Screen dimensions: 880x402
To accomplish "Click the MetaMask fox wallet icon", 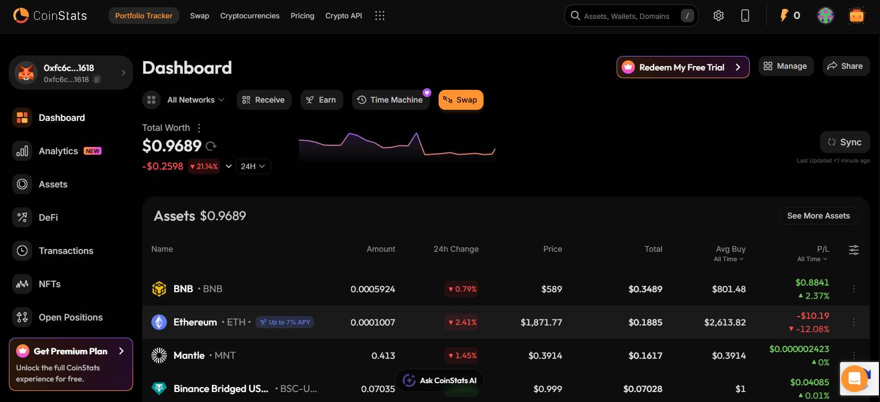I will click(26, 73).
